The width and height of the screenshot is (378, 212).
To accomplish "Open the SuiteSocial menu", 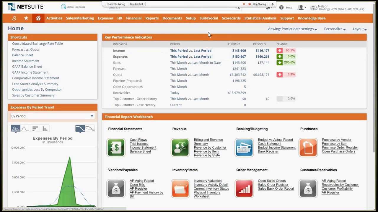I will 209,18.
